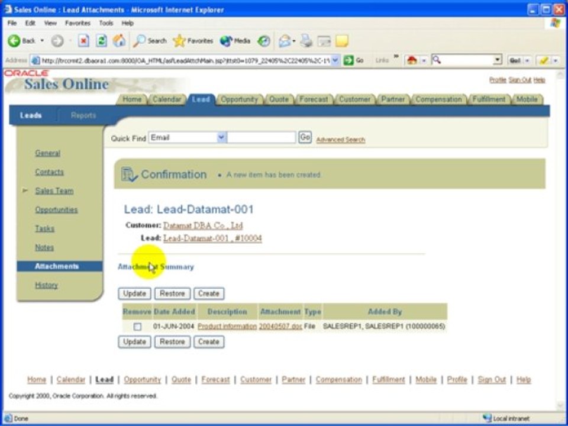Stop page loading with the red X icon
Viewport: 568px width, 426px height.
(x=83, y=41)
